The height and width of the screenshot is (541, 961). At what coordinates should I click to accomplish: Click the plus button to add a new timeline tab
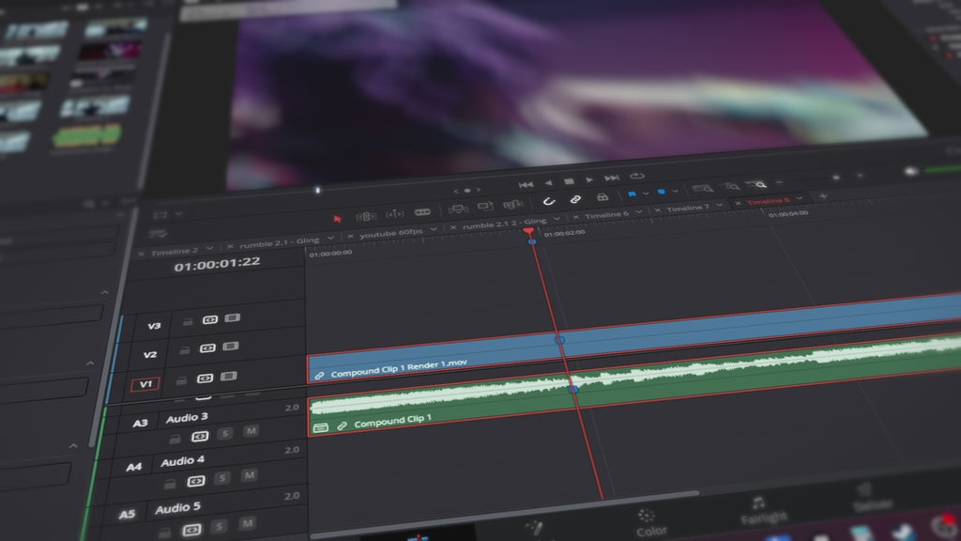[x=822, y=194]
